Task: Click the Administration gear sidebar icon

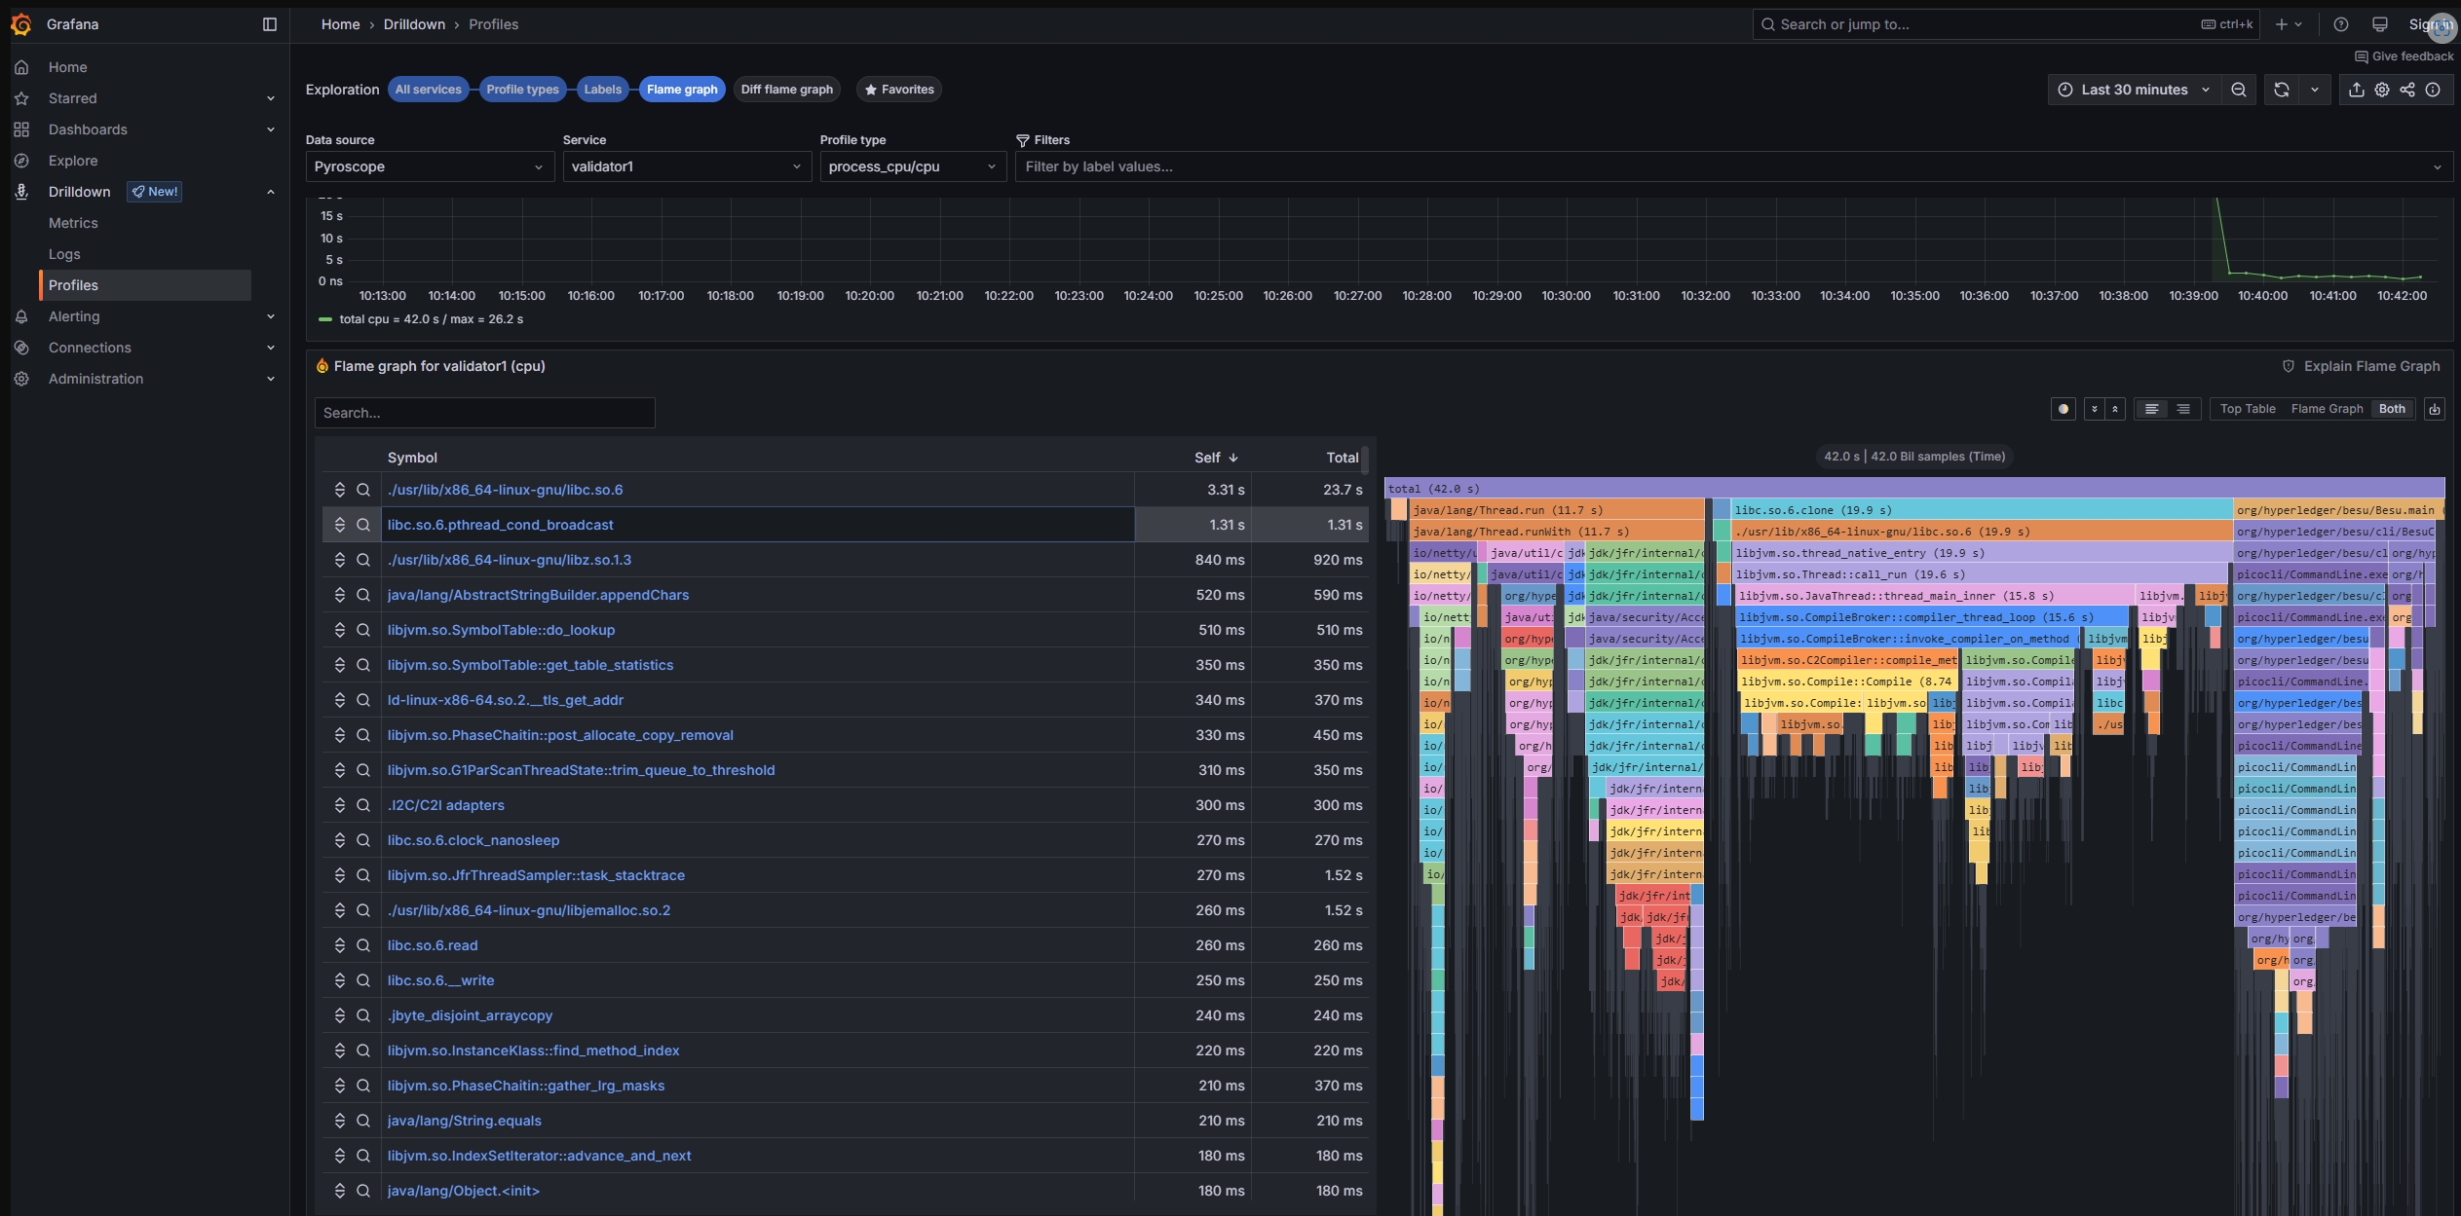Action: (21, 379)
